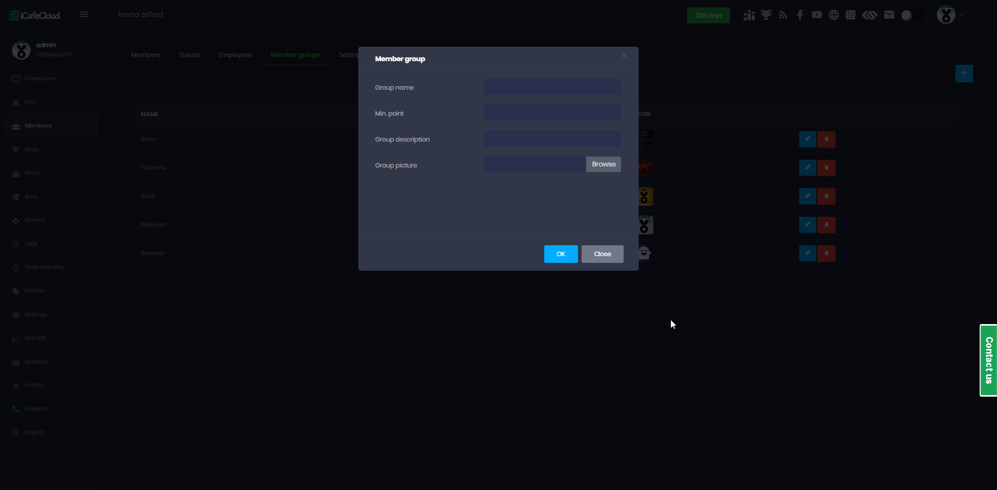Click the 236 days license badge

click(708, 16)
